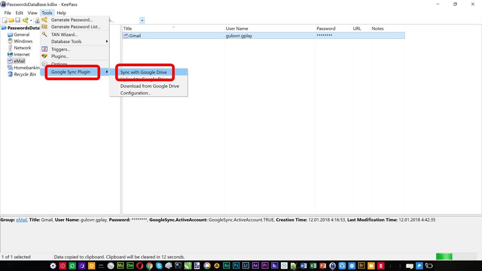Viewport: 482px width, 271px height.
Task: Select the Network group
Action: click(22, 48)
